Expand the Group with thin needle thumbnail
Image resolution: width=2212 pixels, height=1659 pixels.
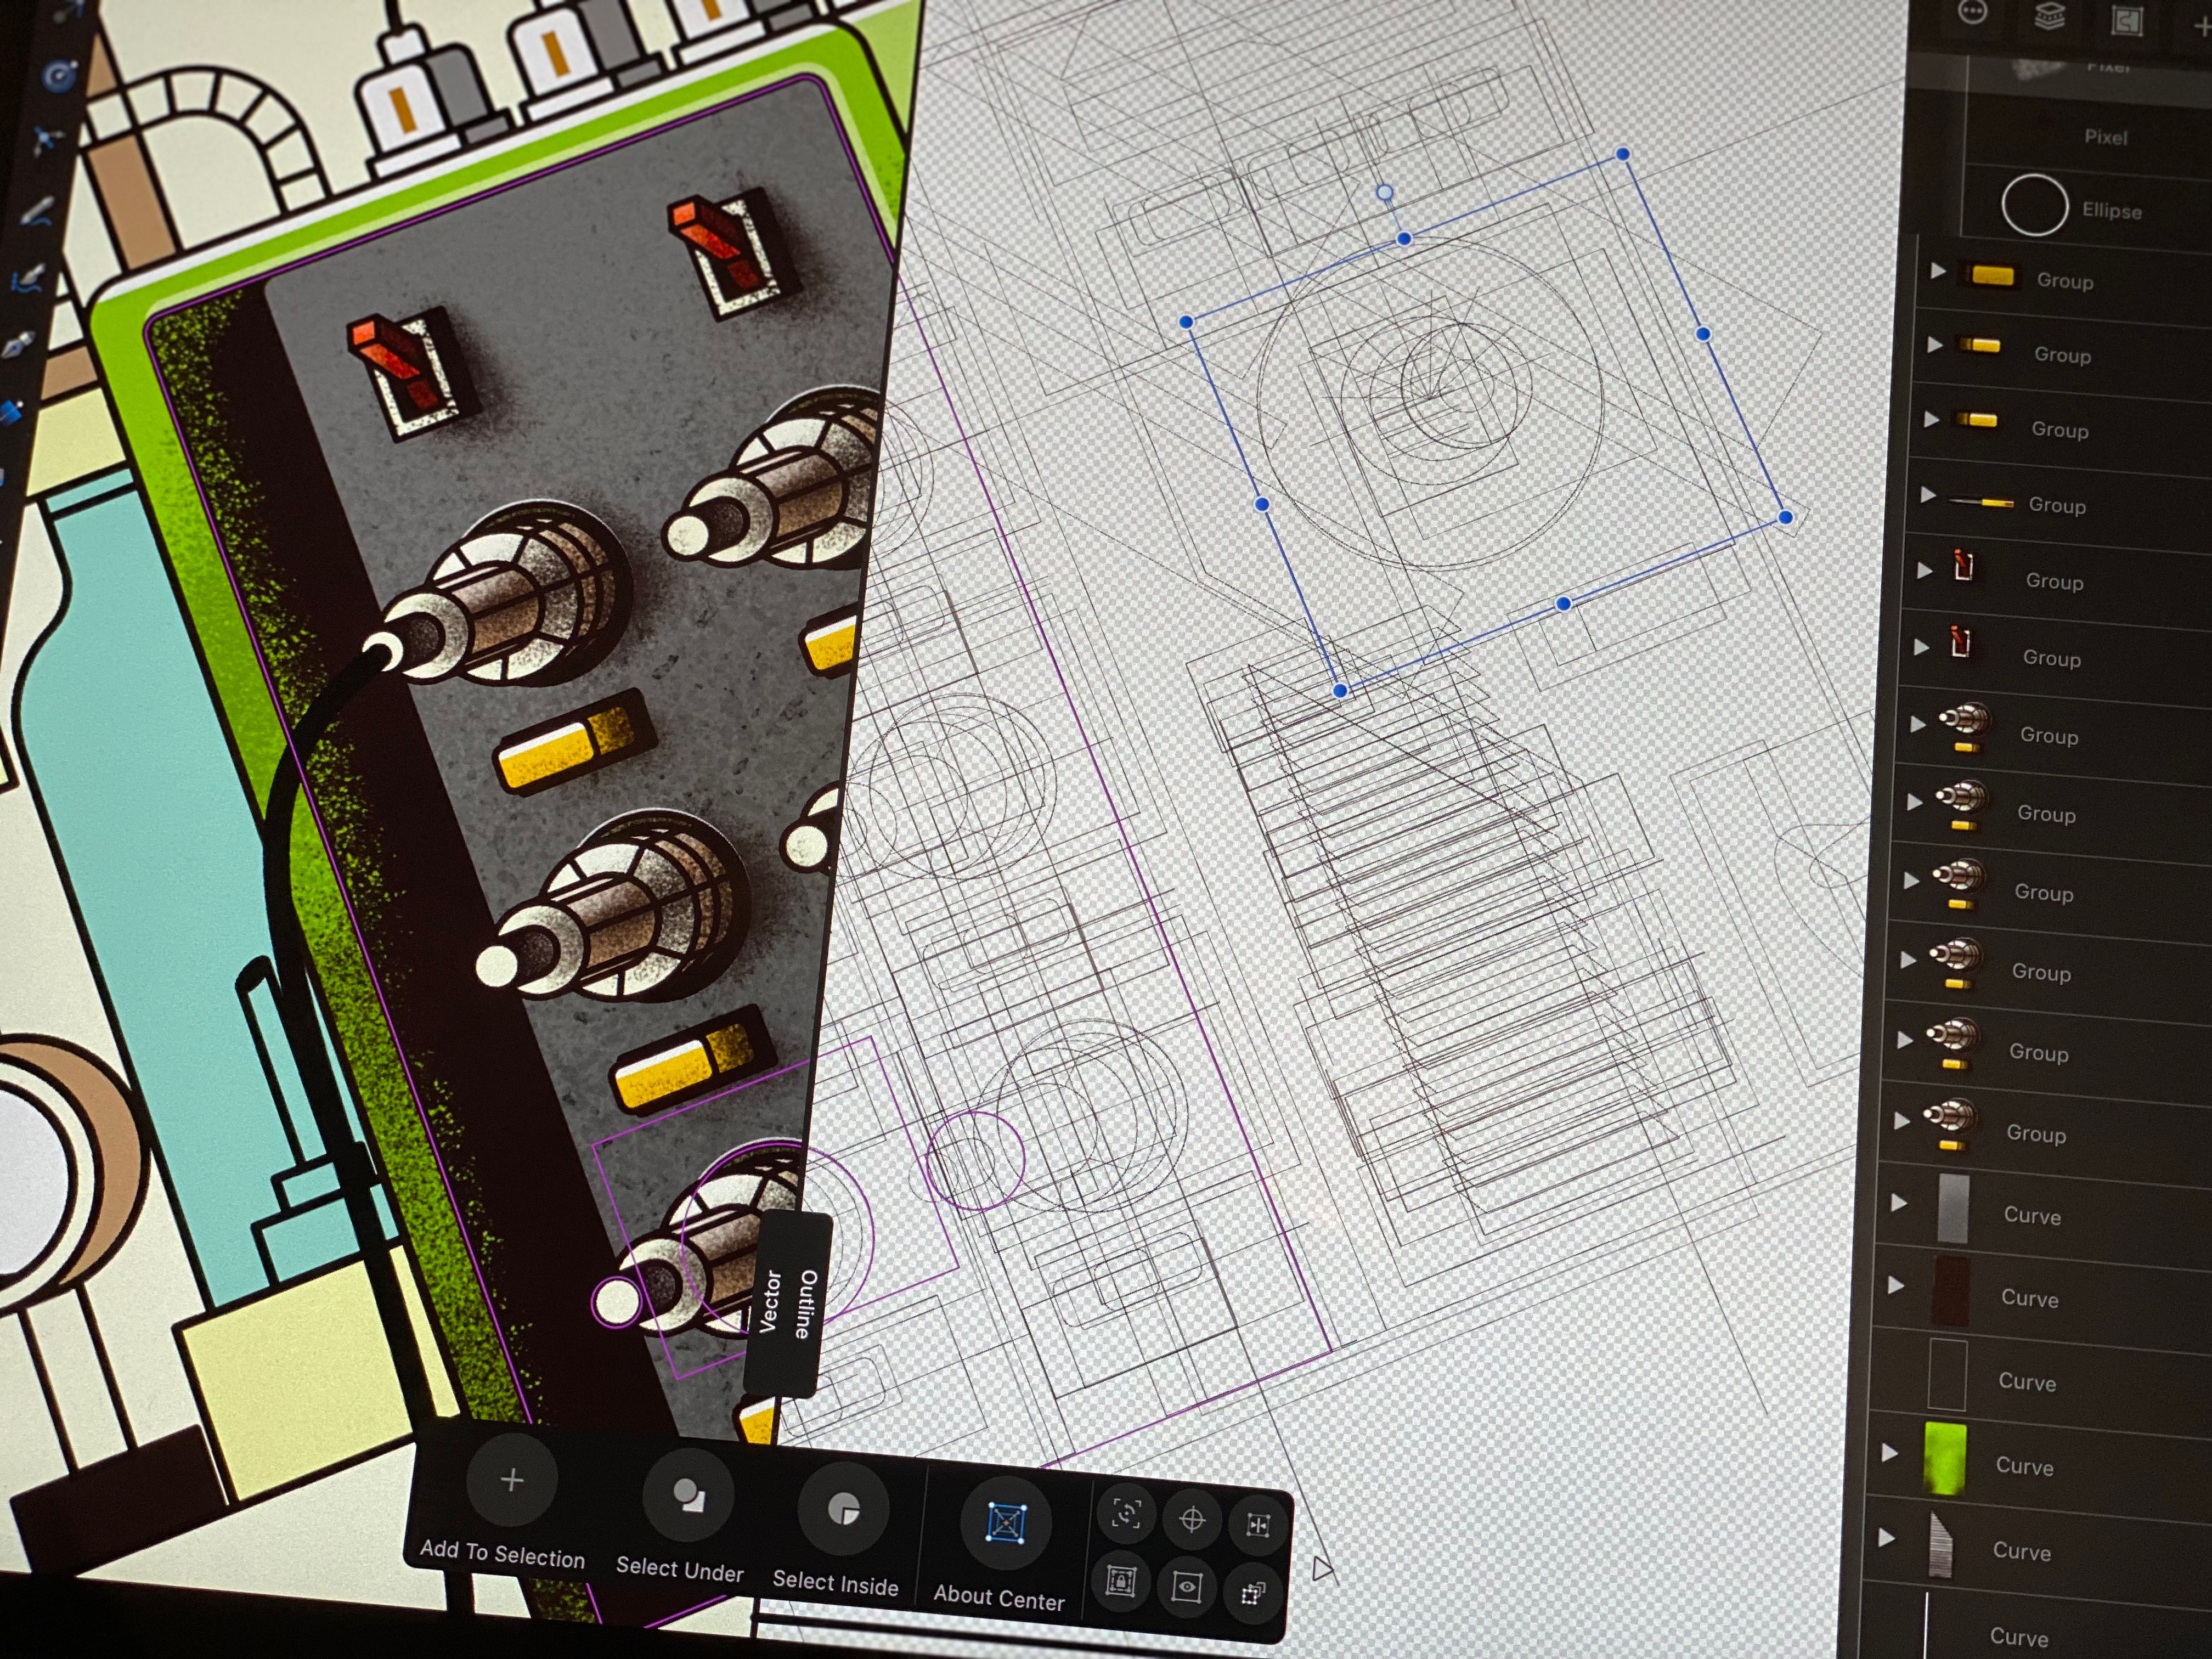[x=1928, y=495]
